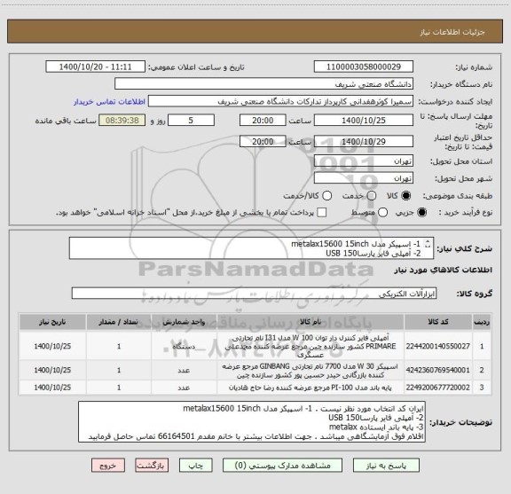The height and width of the screenshot is (494, 511).
Task: Click the پاسخ به نیاز button
Action: pos(386,466)
